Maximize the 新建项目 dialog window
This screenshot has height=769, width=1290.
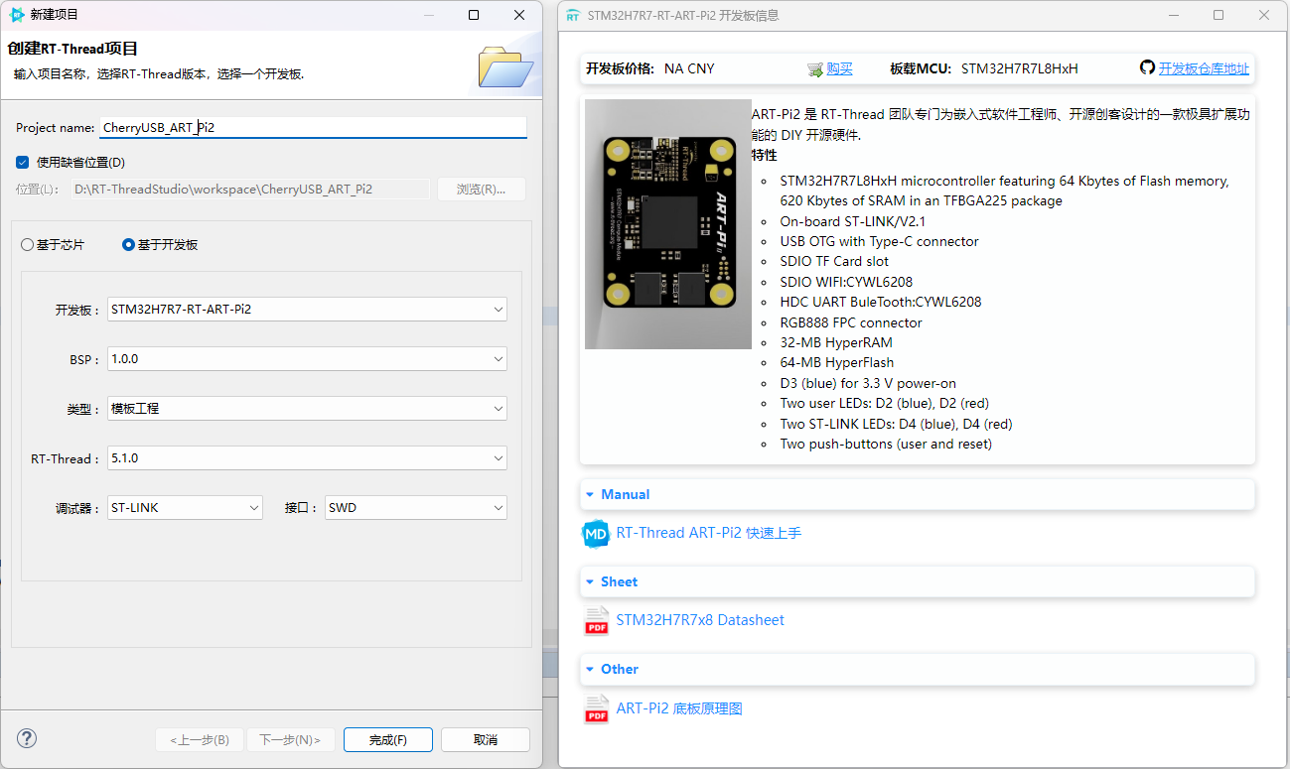click(474, 15)
